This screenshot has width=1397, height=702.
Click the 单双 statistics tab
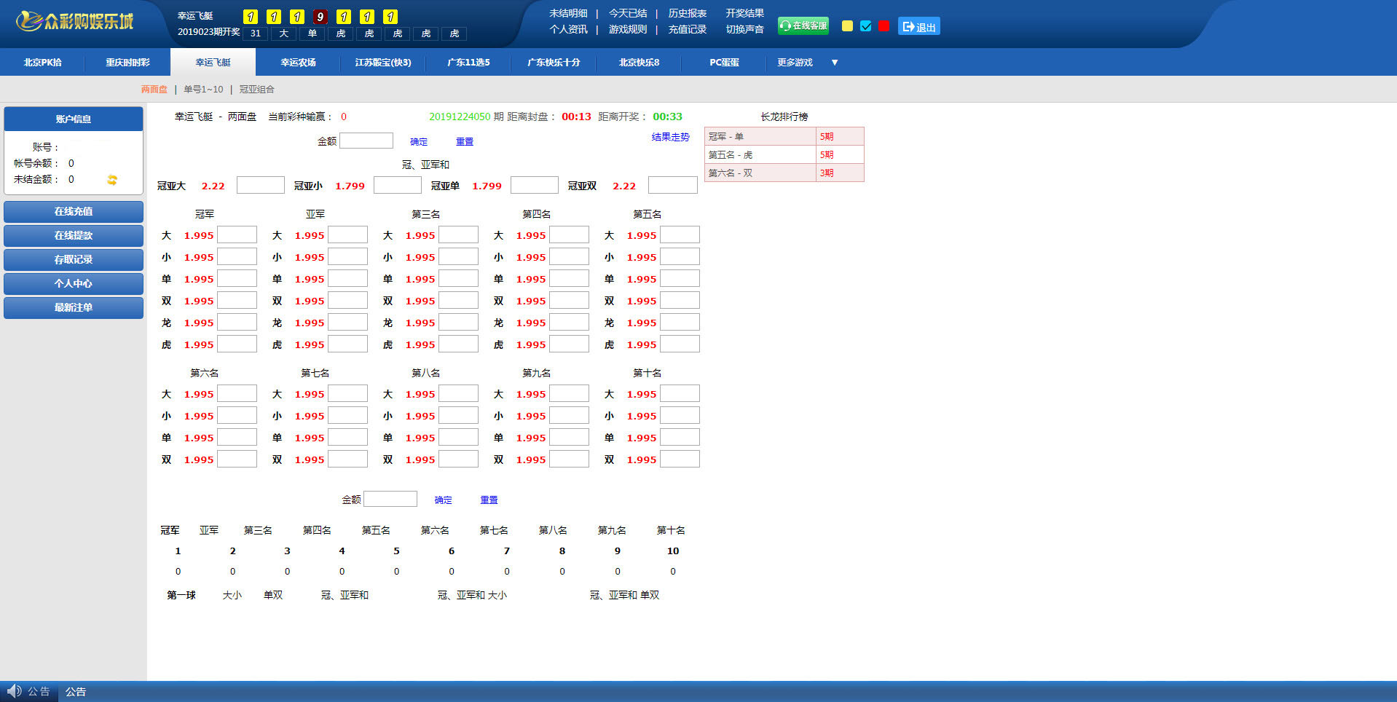click(273, 596)
